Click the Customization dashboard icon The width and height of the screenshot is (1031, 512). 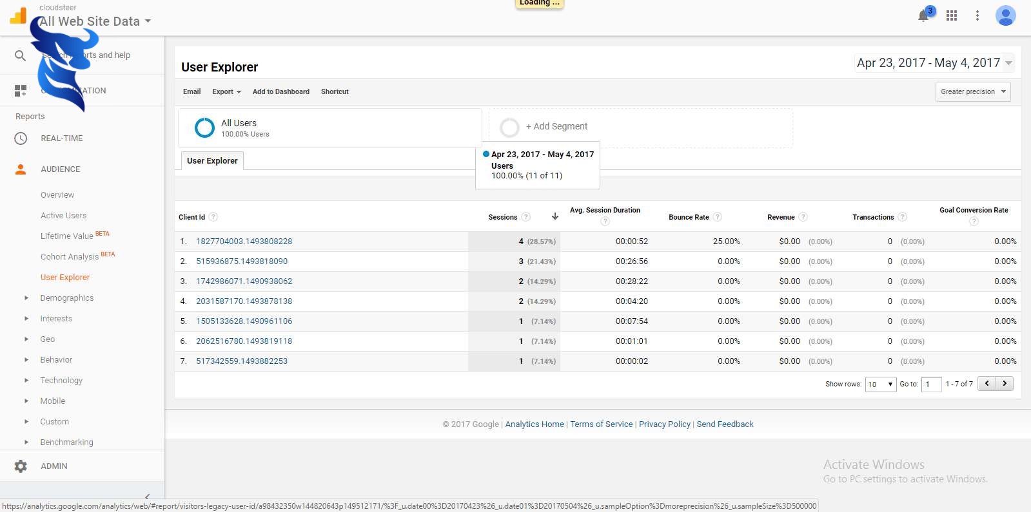[21, 91]
